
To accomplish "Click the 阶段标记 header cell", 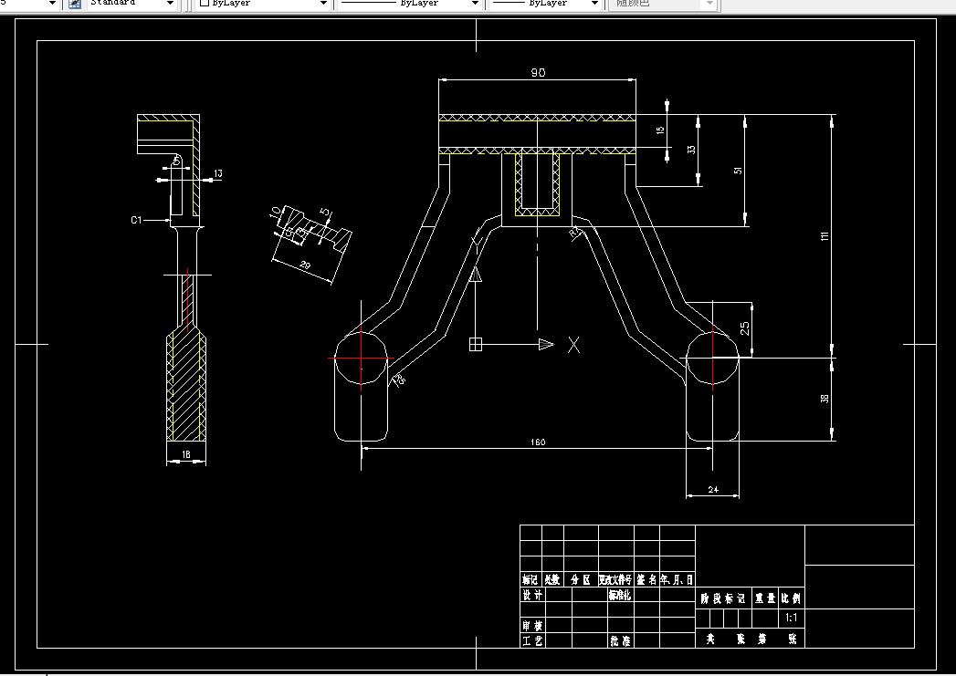I will click(723, 598).
